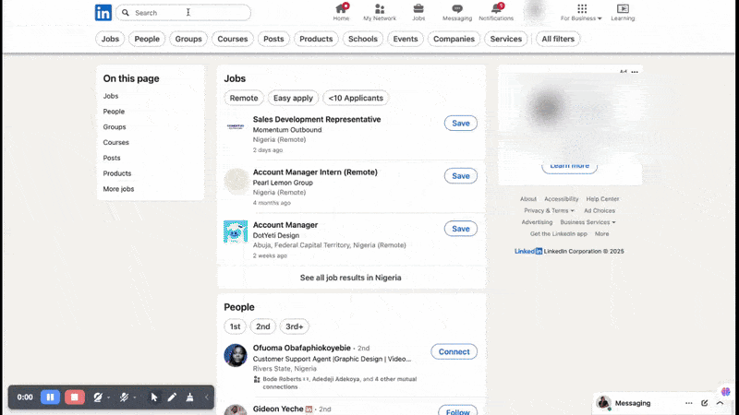Go to Home via house icon
Screen dimensions: 739x415
coord(341,8)
